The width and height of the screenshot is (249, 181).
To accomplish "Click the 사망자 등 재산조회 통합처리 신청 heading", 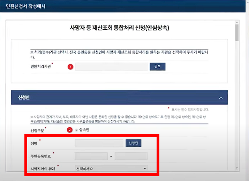I will (x=119, y=28).
